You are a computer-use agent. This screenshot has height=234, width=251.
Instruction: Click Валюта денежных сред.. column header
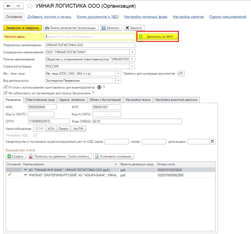[x=138, y=164]
